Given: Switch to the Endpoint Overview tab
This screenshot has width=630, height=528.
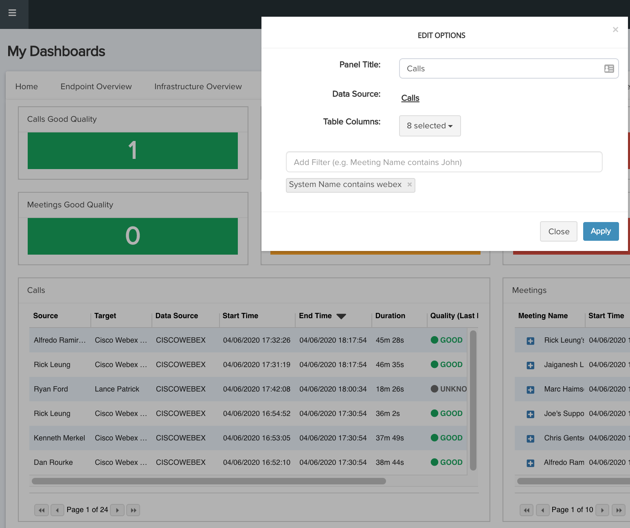Looking at the screenshot, I should click(96, 86).
